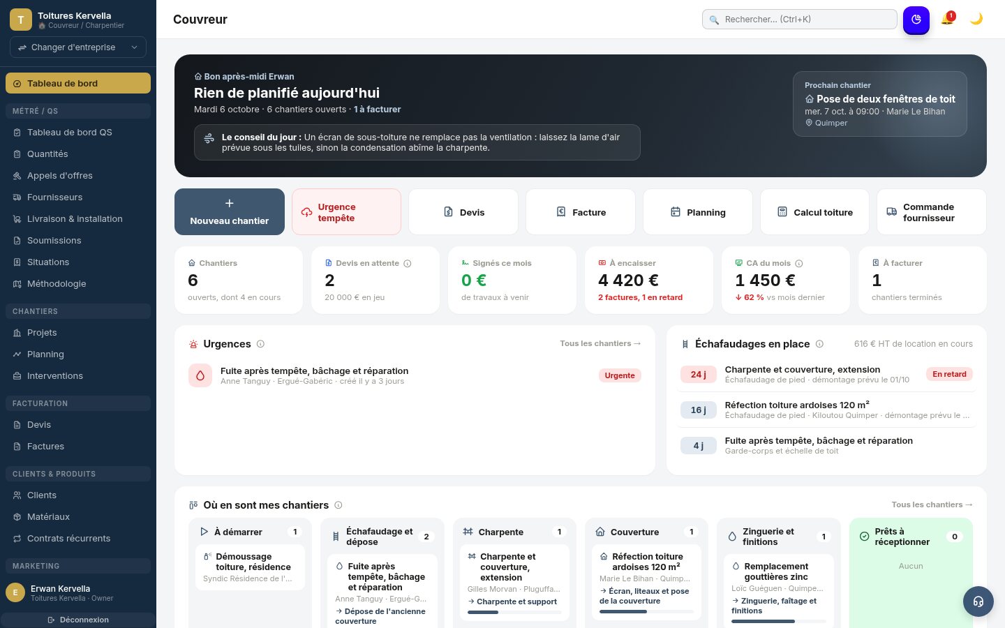
Task: Open the headset support chat button
Action: [x=978, y=601]
